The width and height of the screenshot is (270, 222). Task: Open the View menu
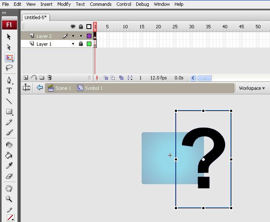pyautogui.click(x=31, y=4)
